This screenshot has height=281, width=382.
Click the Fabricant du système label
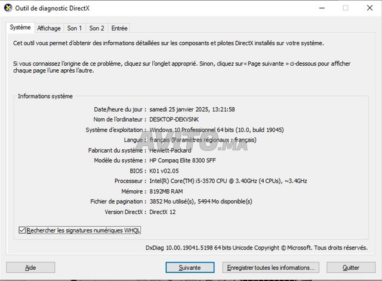coord(117,150)
